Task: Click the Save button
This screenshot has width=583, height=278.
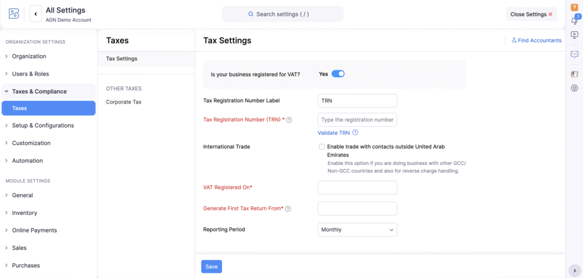Action: pos(212,267)
